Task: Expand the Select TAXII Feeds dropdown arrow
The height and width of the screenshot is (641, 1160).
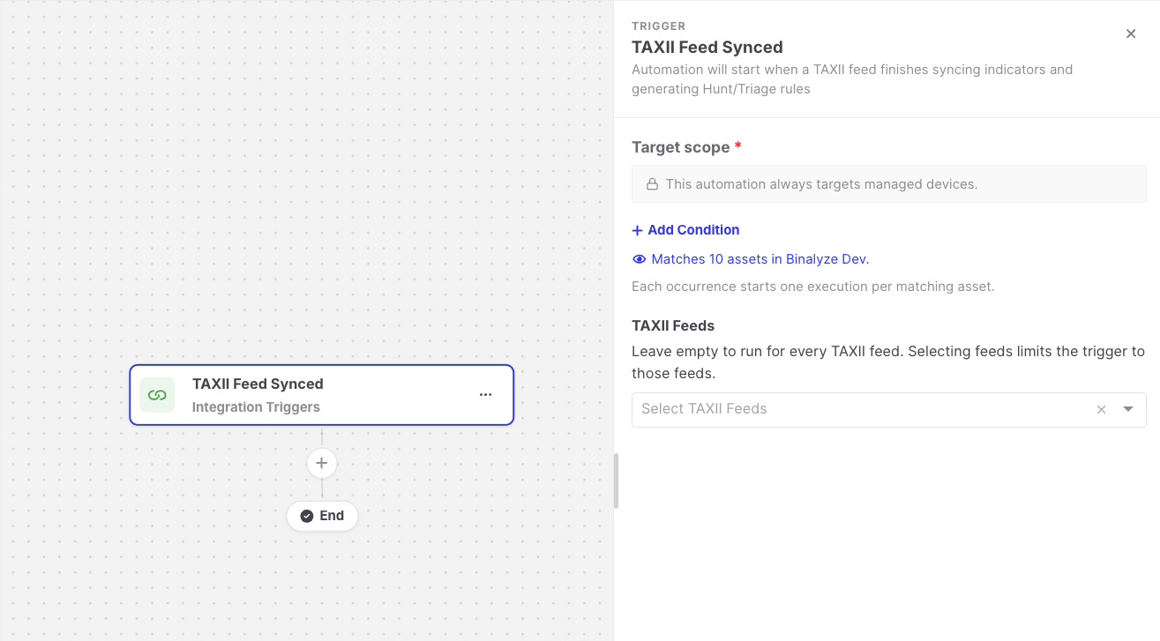Action: [x=1128, y=409]
